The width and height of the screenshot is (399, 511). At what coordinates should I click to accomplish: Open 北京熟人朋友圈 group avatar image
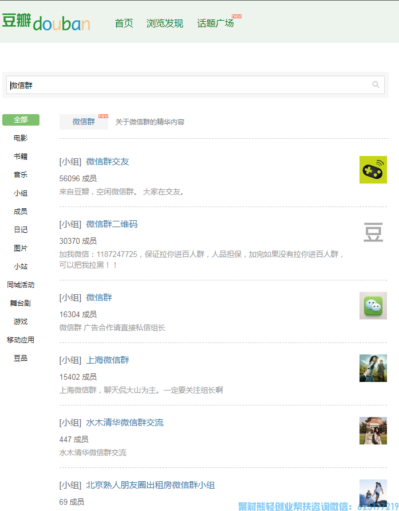pos(373,493)
